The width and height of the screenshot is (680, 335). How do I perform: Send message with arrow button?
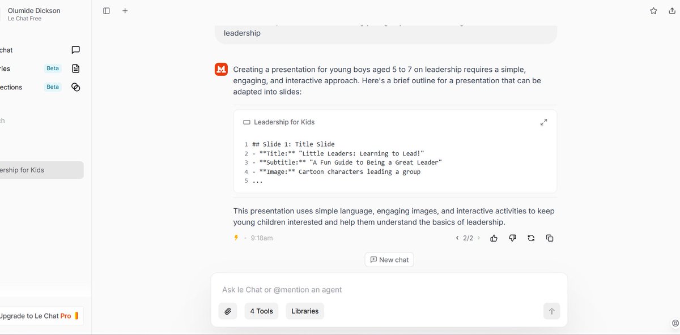tap(551, 311)
